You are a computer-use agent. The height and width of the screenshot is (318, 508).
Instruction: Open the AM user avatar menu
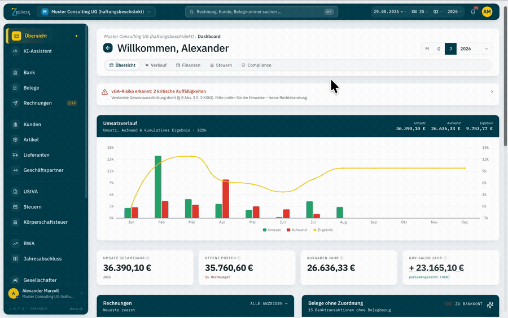coord(487,12)
